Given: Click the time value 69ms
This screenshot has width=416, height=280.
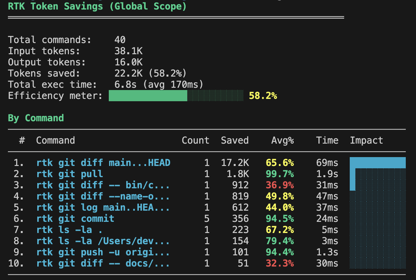Looking at the screenshot, I should pos(327,163).
